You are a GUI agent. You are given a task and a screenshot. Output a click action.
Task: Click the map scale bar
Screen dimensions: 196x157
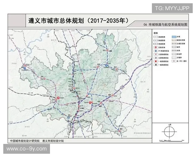(x=172, y=141)
